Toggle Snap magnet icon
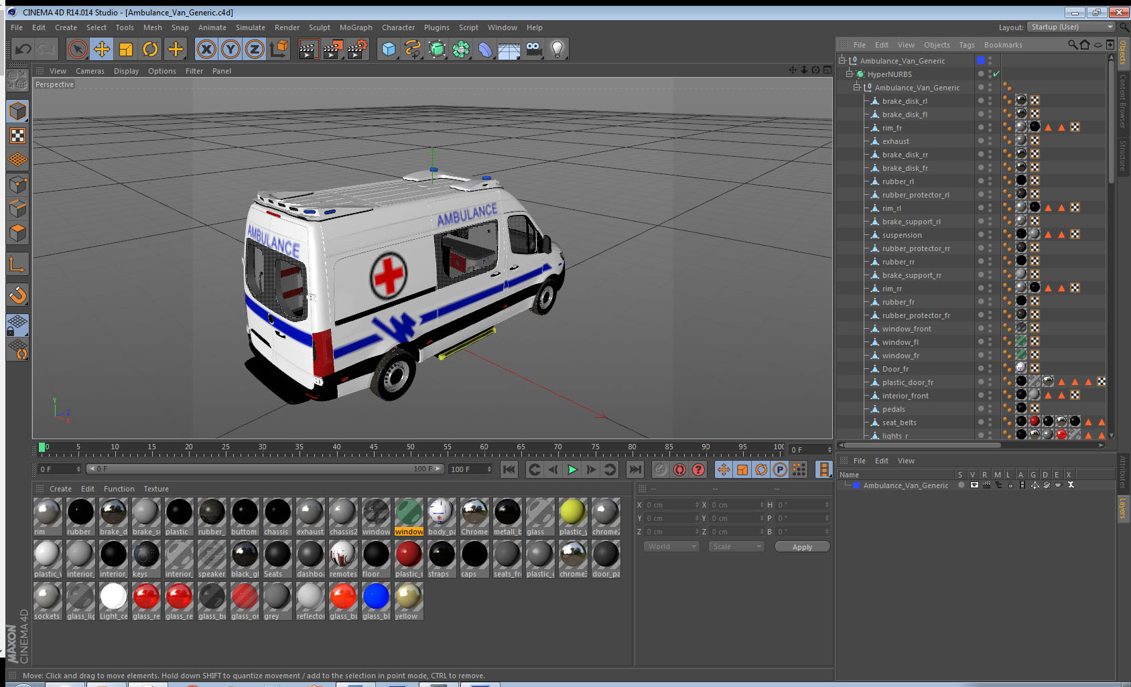This screenshot has width=1131, height=687. [17, 295]
